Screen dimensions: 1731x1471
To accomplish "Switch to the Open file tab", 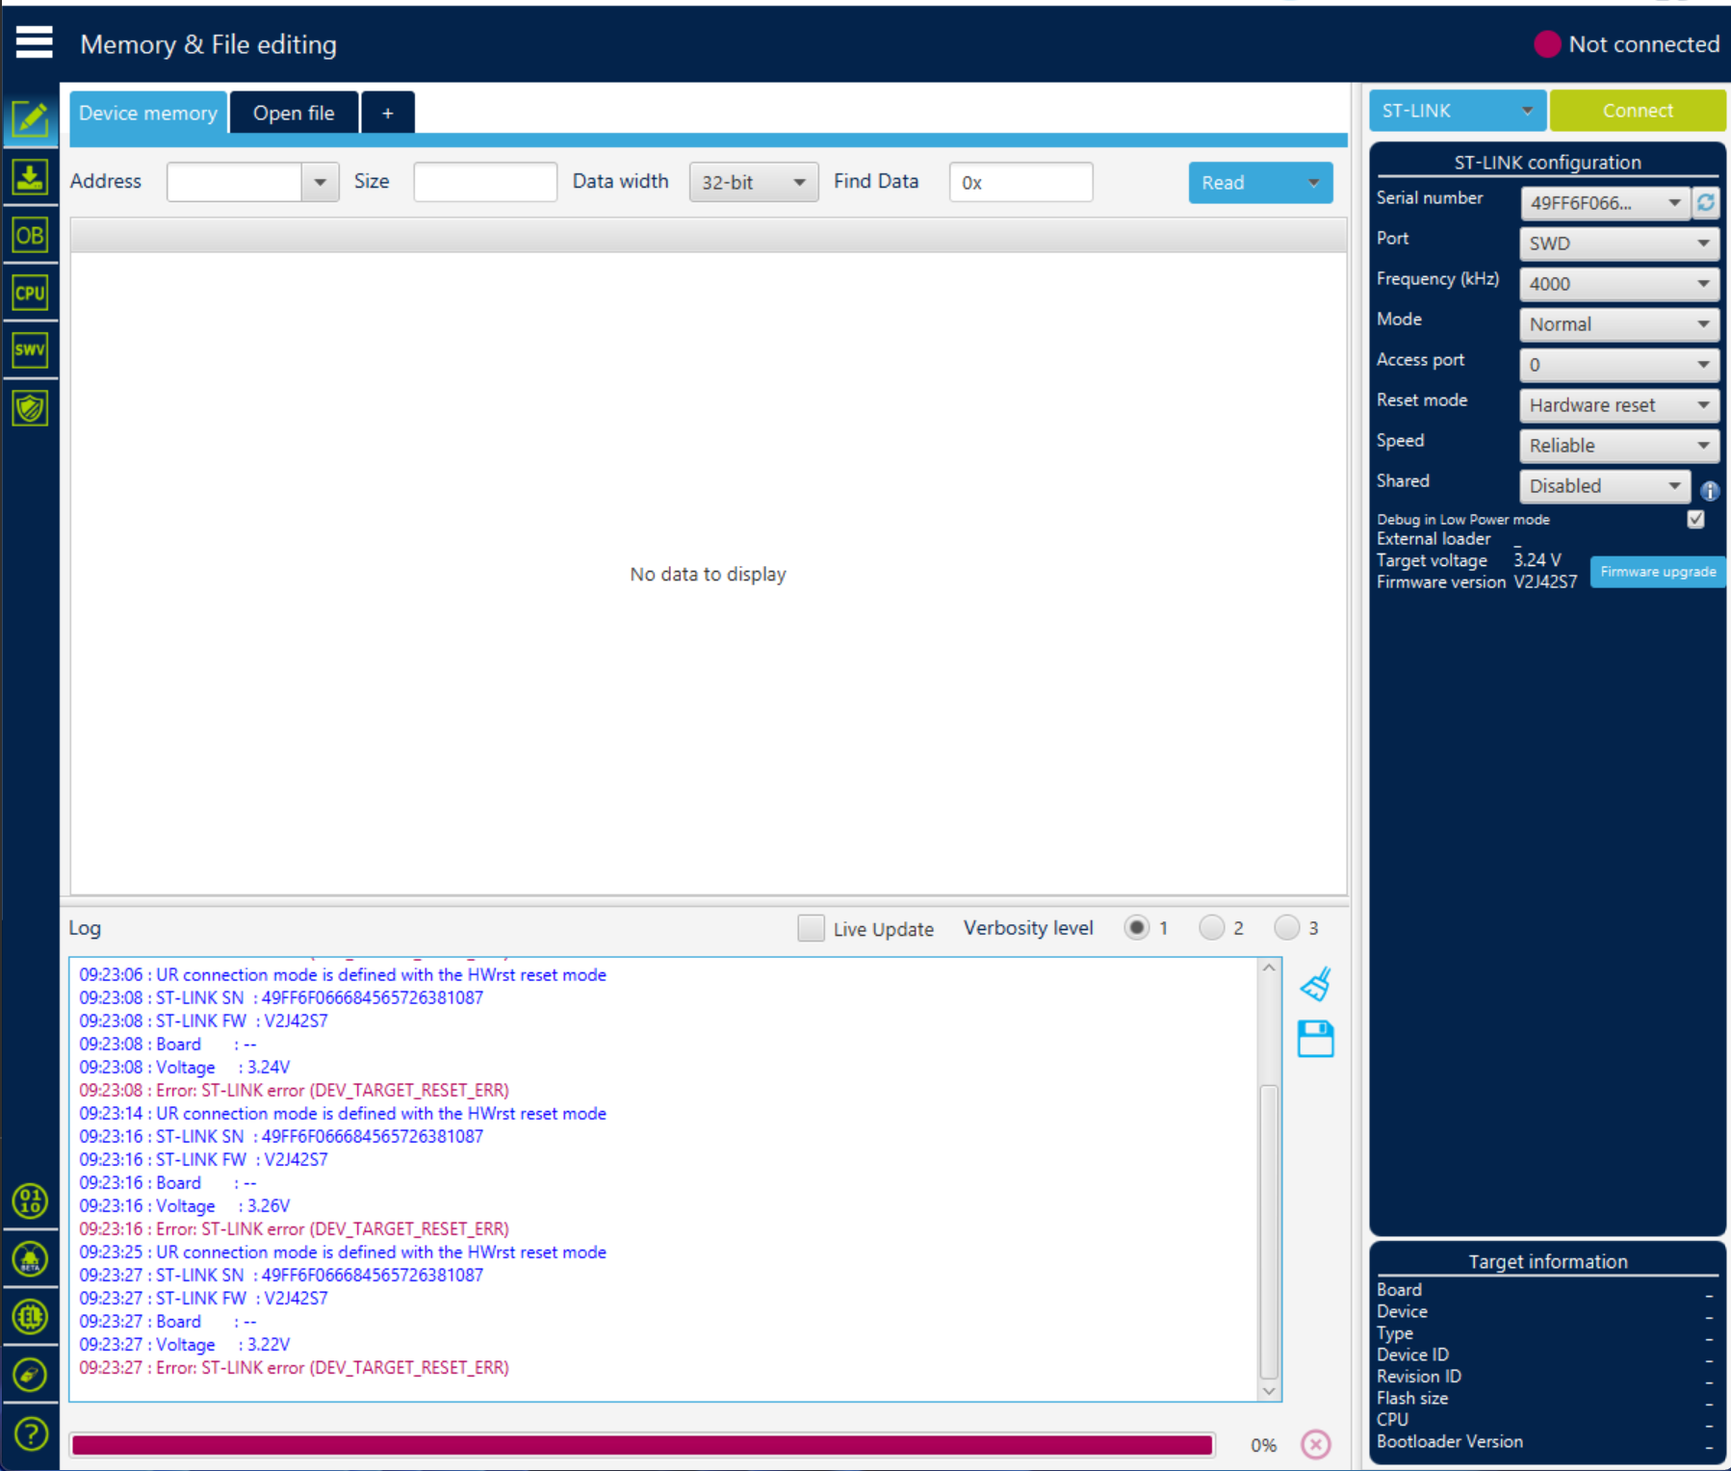I will click(294, 113).
